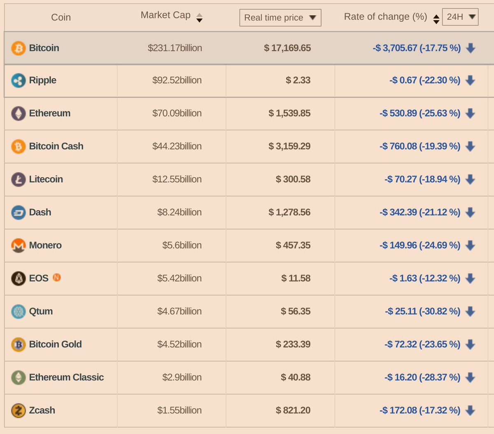Image resolution: width=494 pixels, height=434 pixels.
Task: Click Ripple market cap $92.52billion
Action: pyautogui.click(x=177, y=80)
